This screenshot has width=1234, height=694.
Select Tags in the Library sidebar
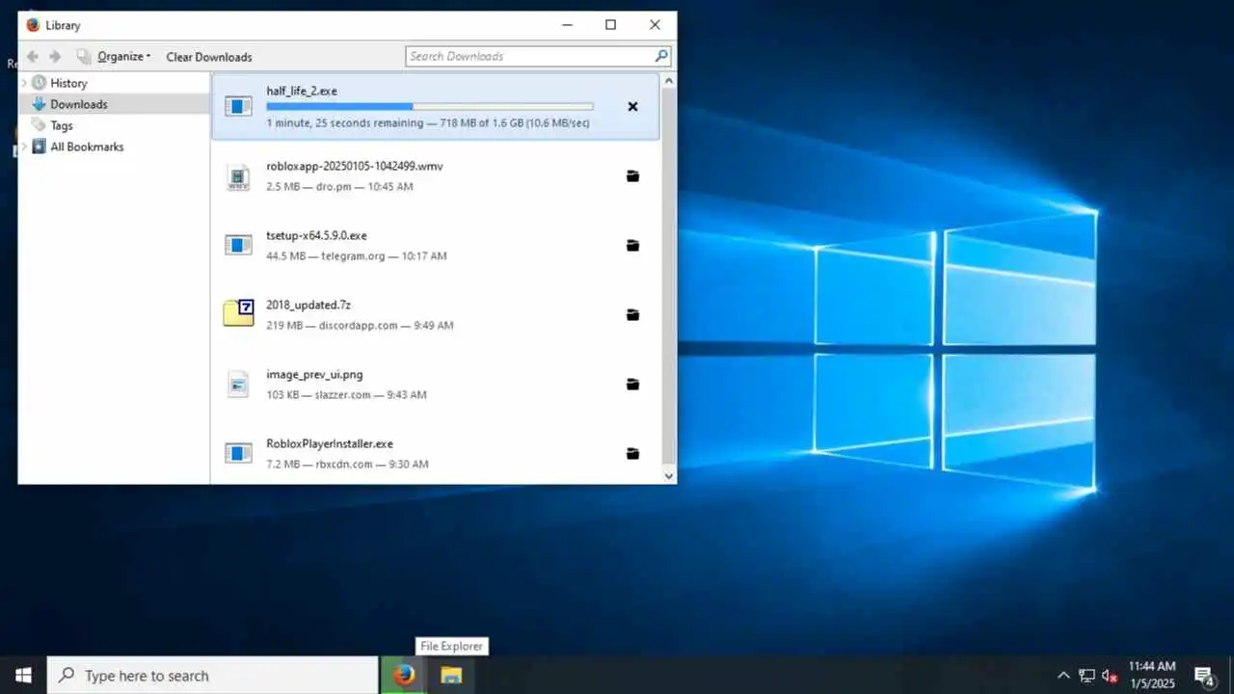click(62, 125)
